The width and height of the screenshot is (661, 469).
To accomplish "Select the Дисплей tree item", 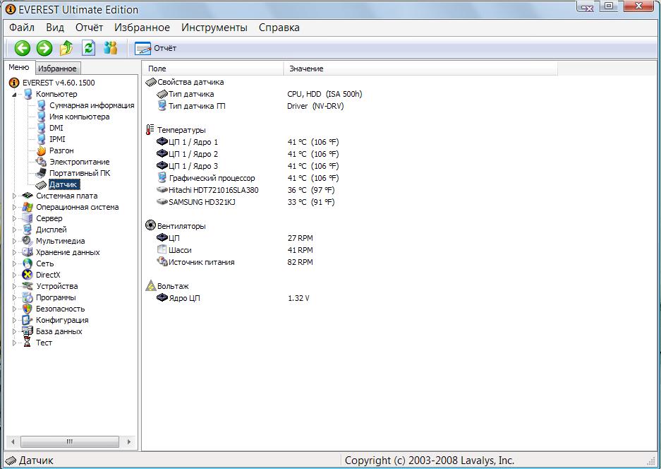I will click(x=51, y=230).
